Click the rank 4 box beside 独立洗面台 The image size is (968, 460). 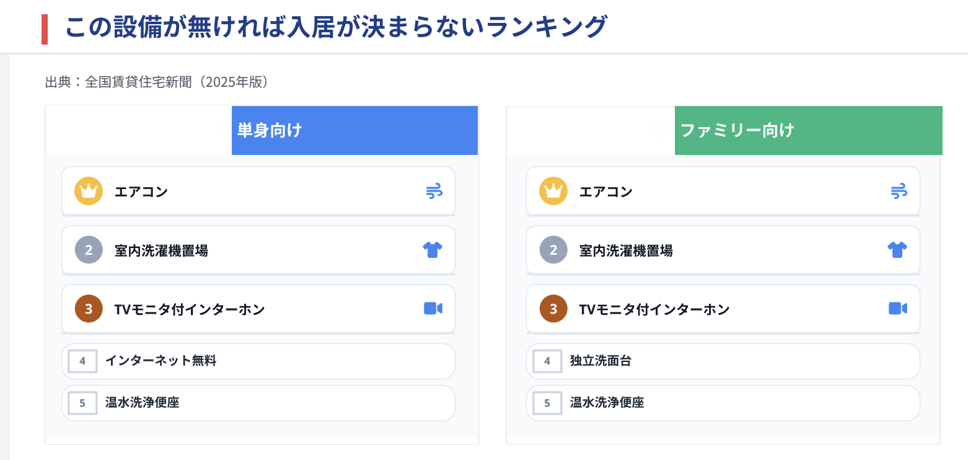click(547, 361)
